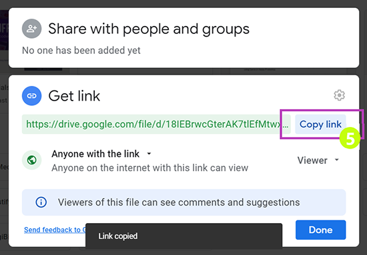367x255 pixels.
Task: Click the add people avatar icon
Action: [x=31, y=29]
